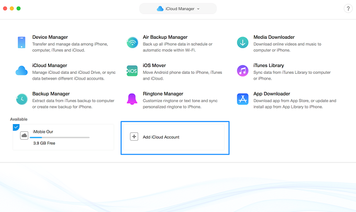Open Ringtone Manager title
The height and width of the screenshot is (212, 356).
pyautogui.click(x=163, y=94)
